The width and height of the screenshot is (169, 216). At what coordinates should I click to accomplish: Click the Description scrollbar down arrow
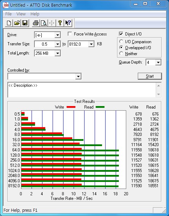tap(158, 94)
